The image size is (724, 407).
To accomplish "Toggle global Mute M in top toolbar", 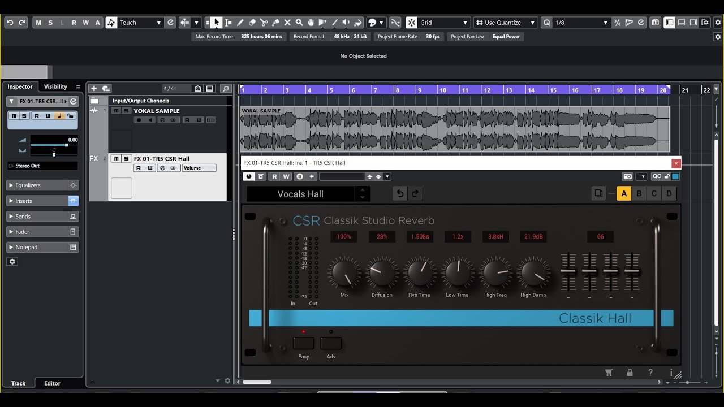I will tap(38, 23).
